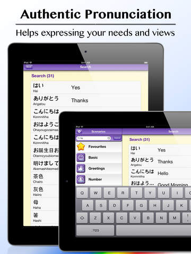Tap the Greetings scenario icon
The height and width of the screenshot is (254, 191).
(81, 168)
